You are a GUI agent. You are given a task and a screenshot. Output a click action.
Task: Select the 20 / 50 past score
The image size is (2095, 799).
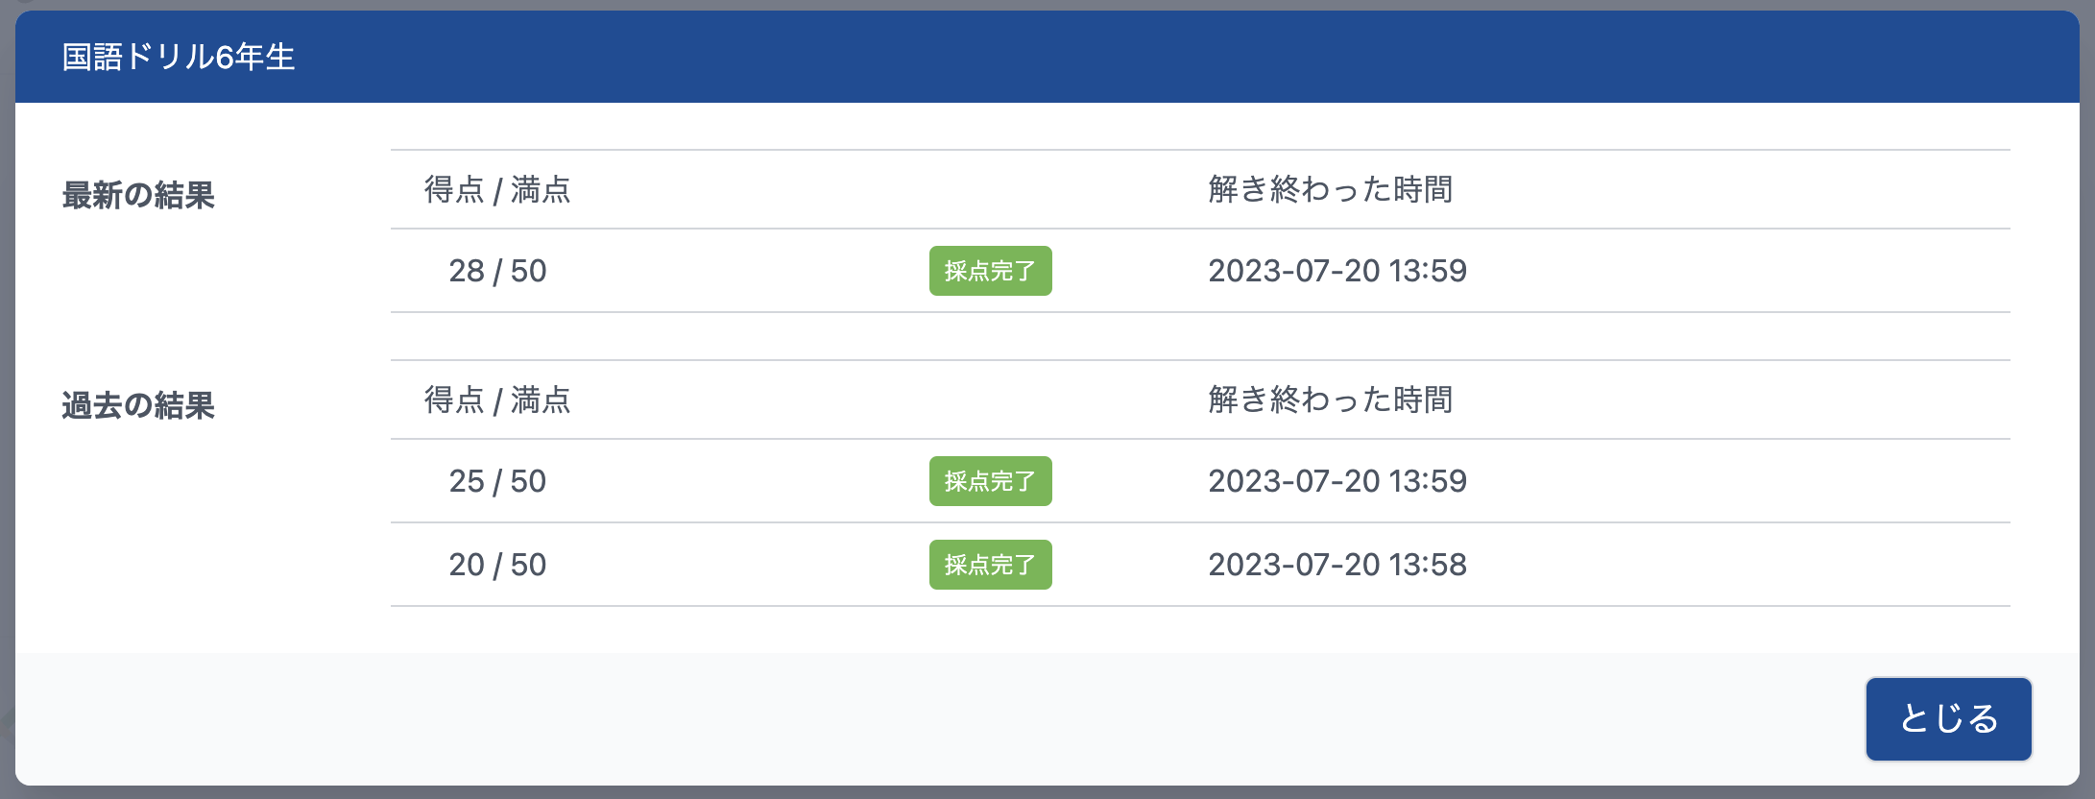(x=497, y=565)
